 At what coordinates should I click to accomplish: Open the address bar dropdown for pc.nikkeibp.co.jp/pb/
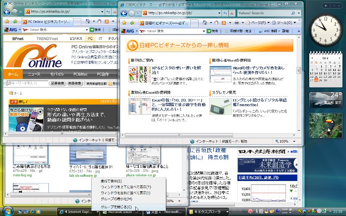pos(219,13)
